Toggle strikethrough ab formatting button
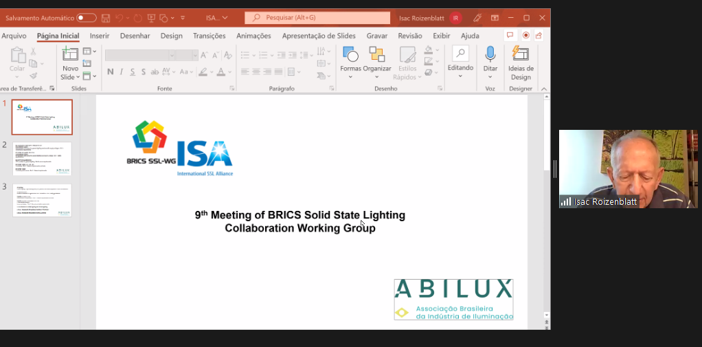 155,71
